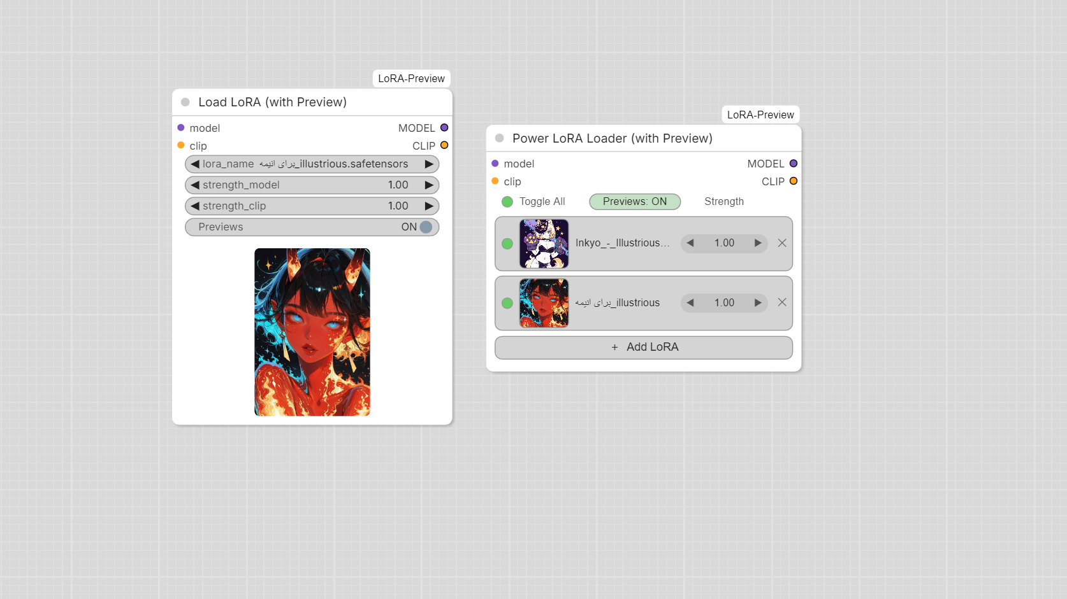Decrease strength_model with the left arrow
The height and width of the screenshot is (599, 1067).
coord(195,185)
